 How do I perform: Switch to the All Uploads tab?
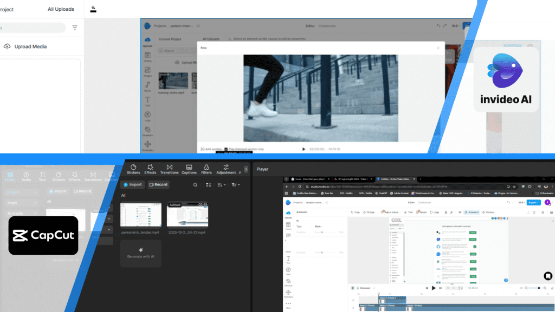tap(61, 9)
